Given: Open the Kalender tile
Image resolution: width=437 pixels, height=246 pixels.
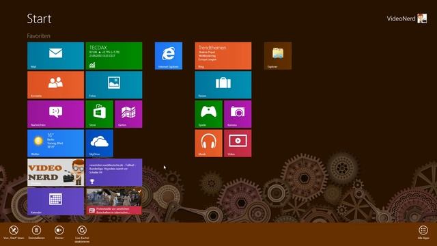Looking at the screenshot, I should pyautogui.click(x=55, y=202).
